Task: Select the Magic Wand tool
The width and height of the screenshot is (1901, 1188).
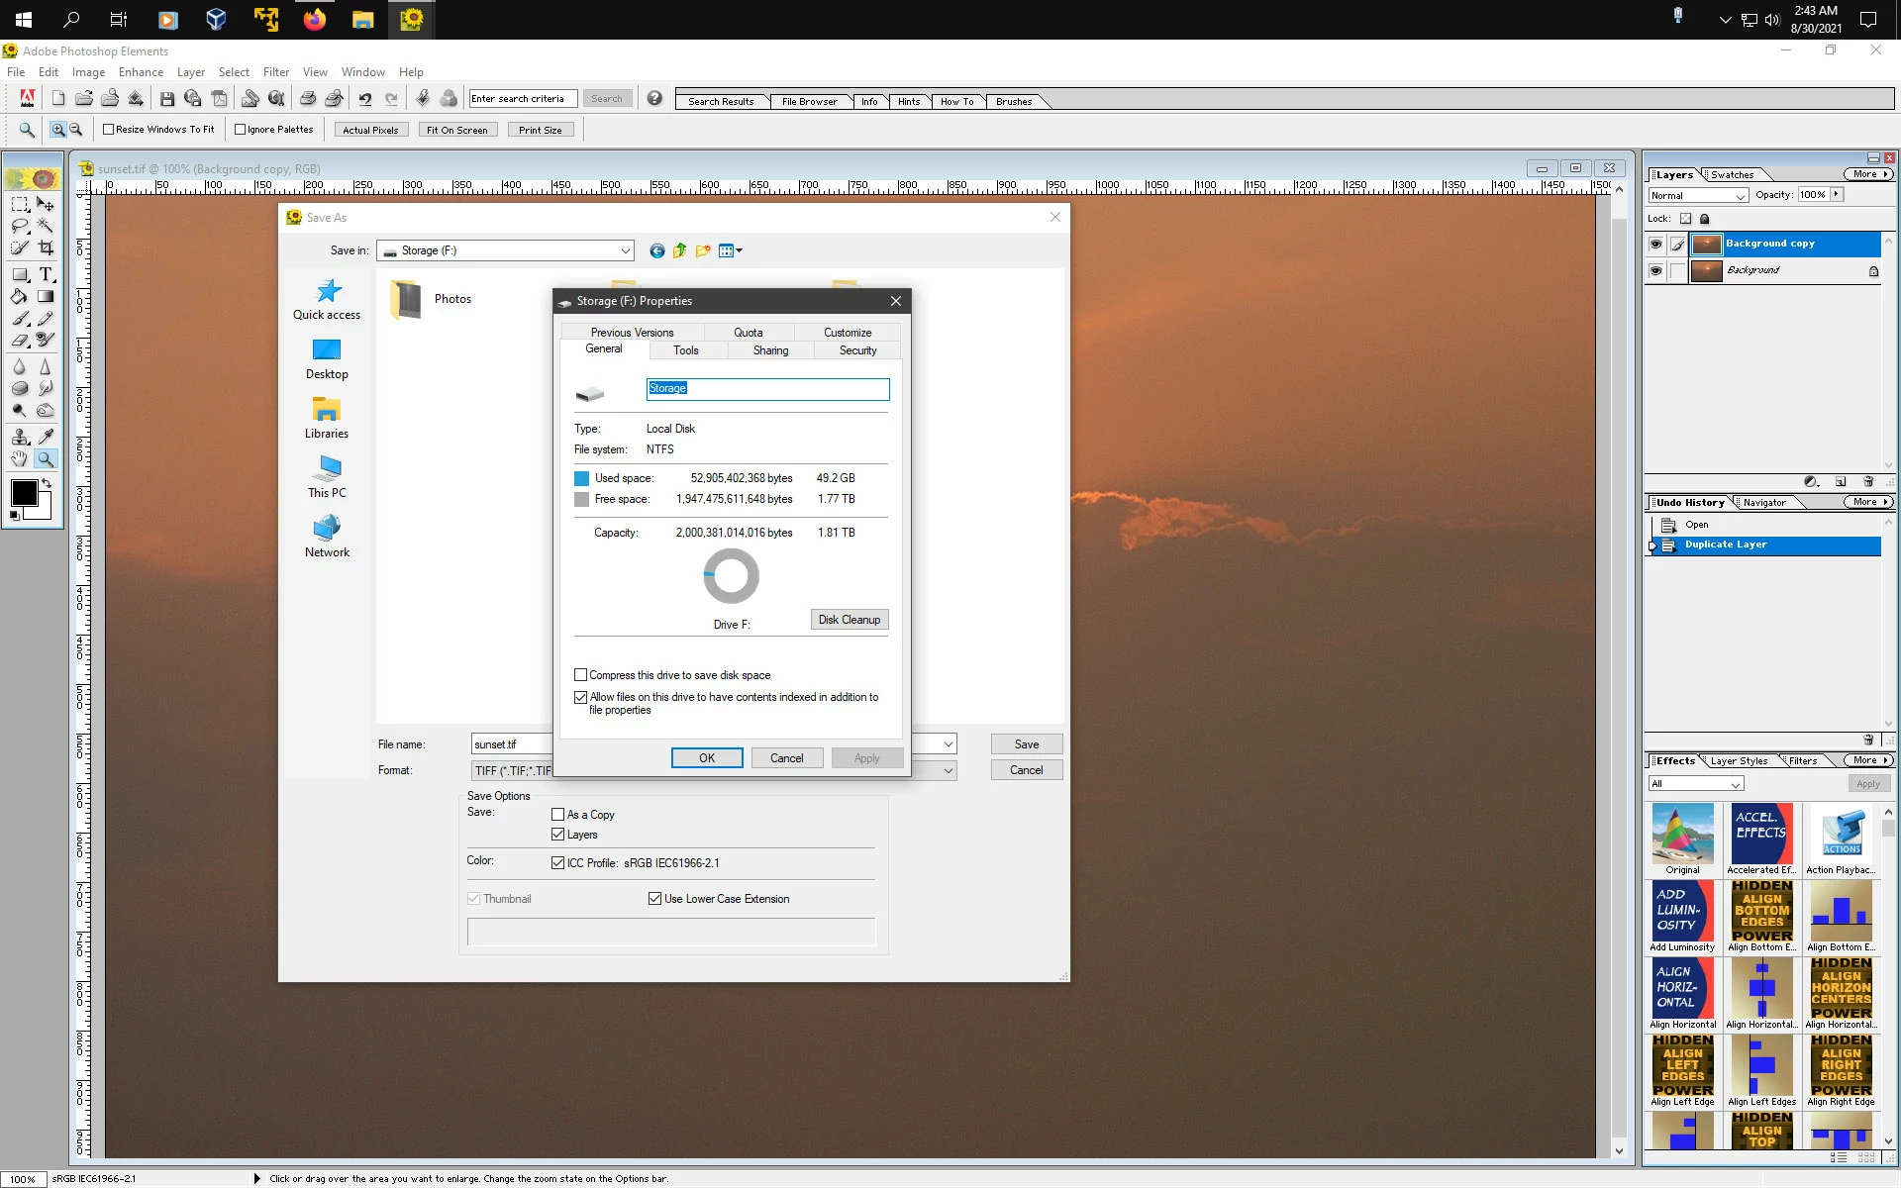Action: point(46,227)
